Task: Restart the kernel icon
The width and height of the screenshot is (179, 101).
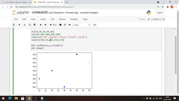Action: pos(65,25)
